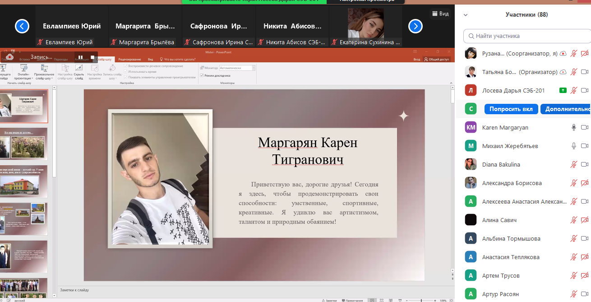Open the Монитор combo box
591x302 pixels.
[237, 68]
